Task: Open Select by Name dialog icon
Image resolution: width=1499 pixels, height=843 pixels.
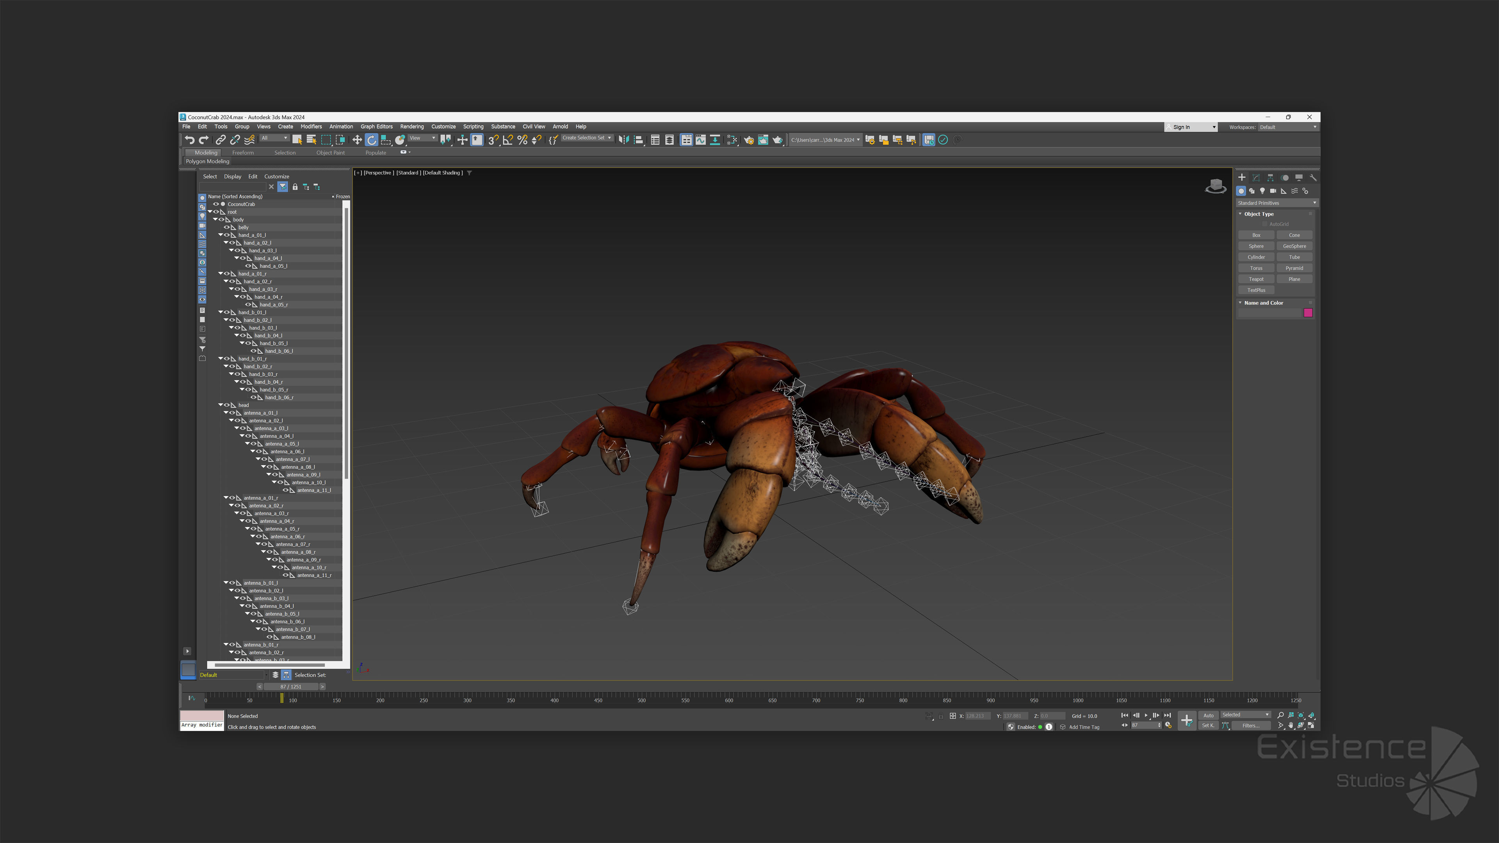Action: tap(312, 140)
